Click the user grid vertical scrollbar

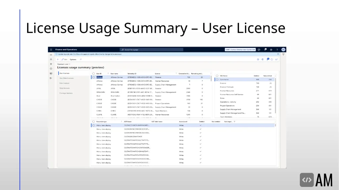[x=211, y=79]
